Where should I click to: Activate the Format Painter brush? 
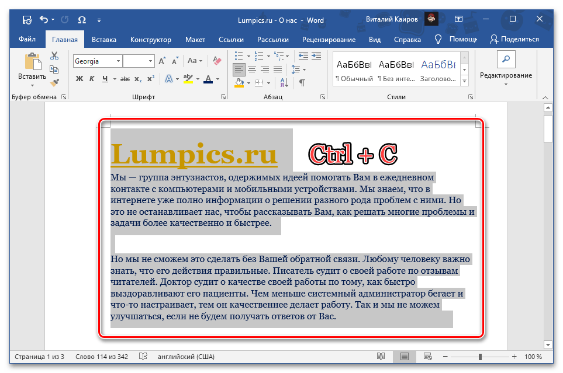(54, 83)
